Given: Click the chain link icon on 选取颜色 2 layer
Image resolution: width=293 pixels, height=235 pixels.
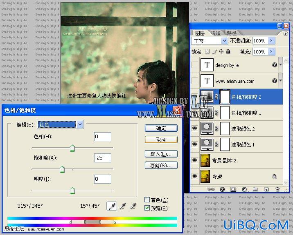Looking at the screenshot, I should coord(216,129).
